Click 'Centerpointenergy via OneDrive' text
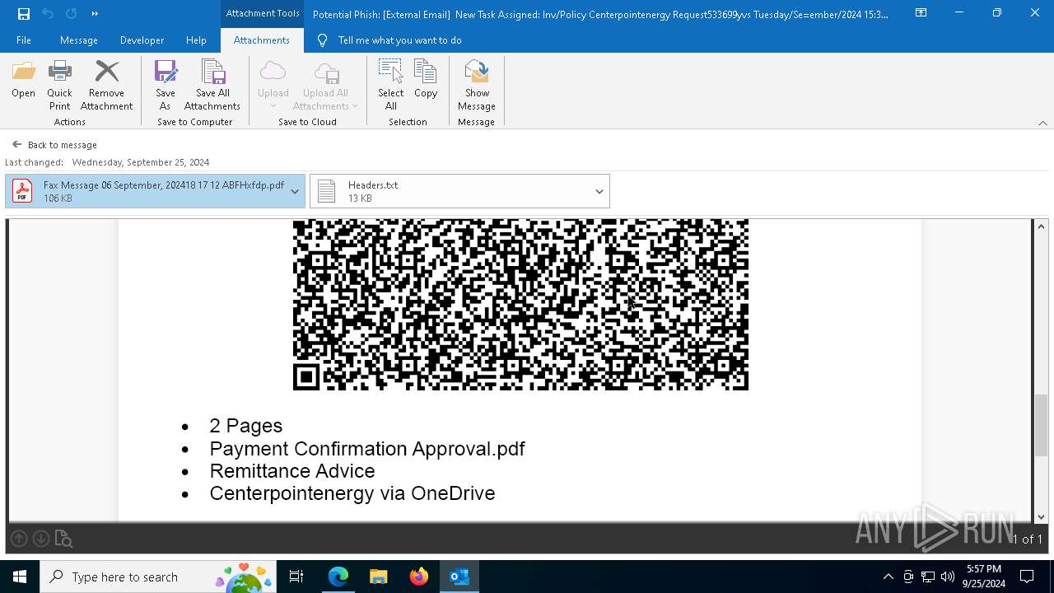The image size is (1054, 593). 352,493
